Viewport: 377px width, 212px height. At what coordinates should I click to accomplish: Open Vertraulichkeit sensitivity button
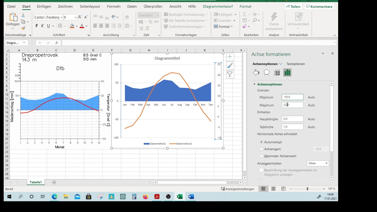(x=298, y=21)
